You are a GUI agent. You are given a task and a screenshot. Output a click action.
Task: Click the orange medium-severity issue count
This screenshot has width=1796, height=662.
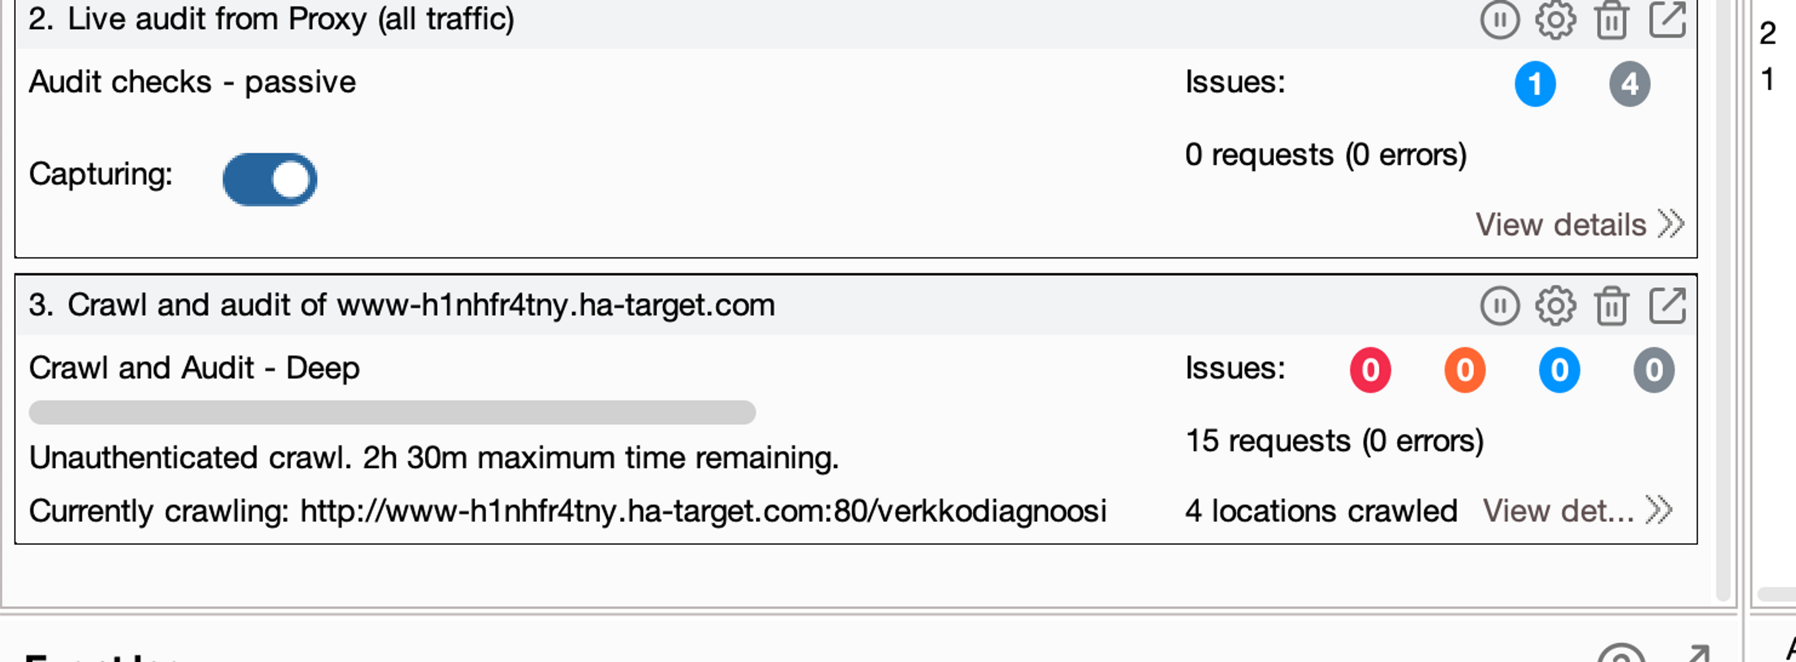coord(1465,370)
